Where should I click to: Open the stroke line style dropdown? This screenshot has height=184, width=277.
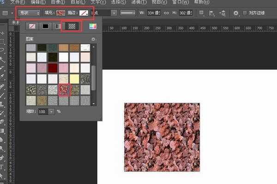tap(128, 13)
